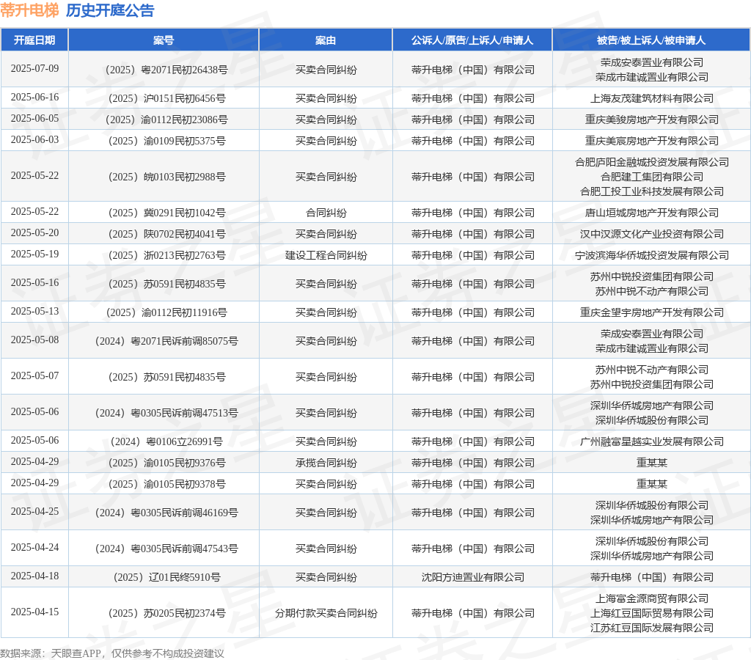Click case number 粤0305民诉前调47543号
Image resolution: width=751 pixels, height=660 pixels.
coord(166,549)
